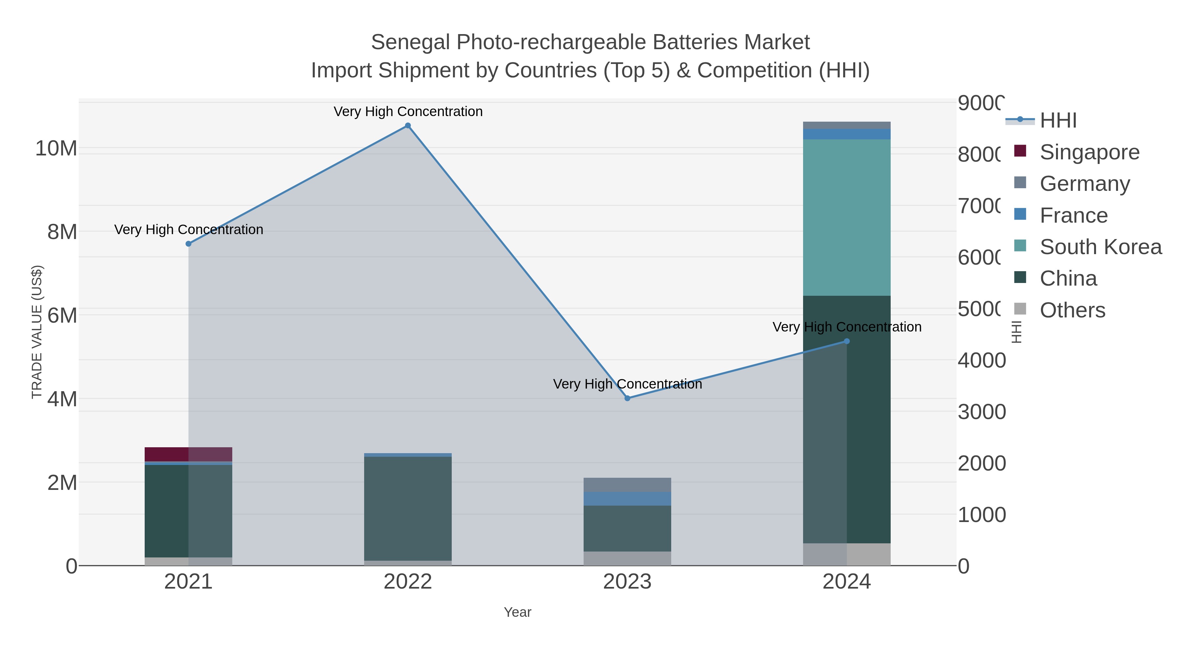This screenshot has height=664, width=1181.
Task: Click the China bar segment in 2023
Action: pyautogui.click(x=627, y=529)
